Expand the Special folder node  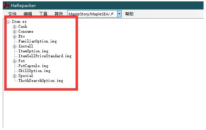(x=14, y=76)
